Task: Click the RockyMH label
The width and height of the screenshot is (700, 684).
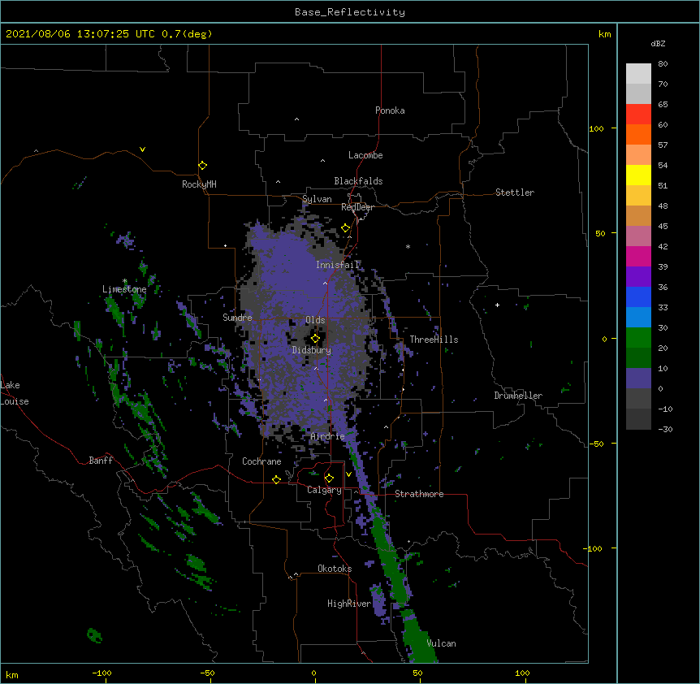Action: (x=199, y=184)
